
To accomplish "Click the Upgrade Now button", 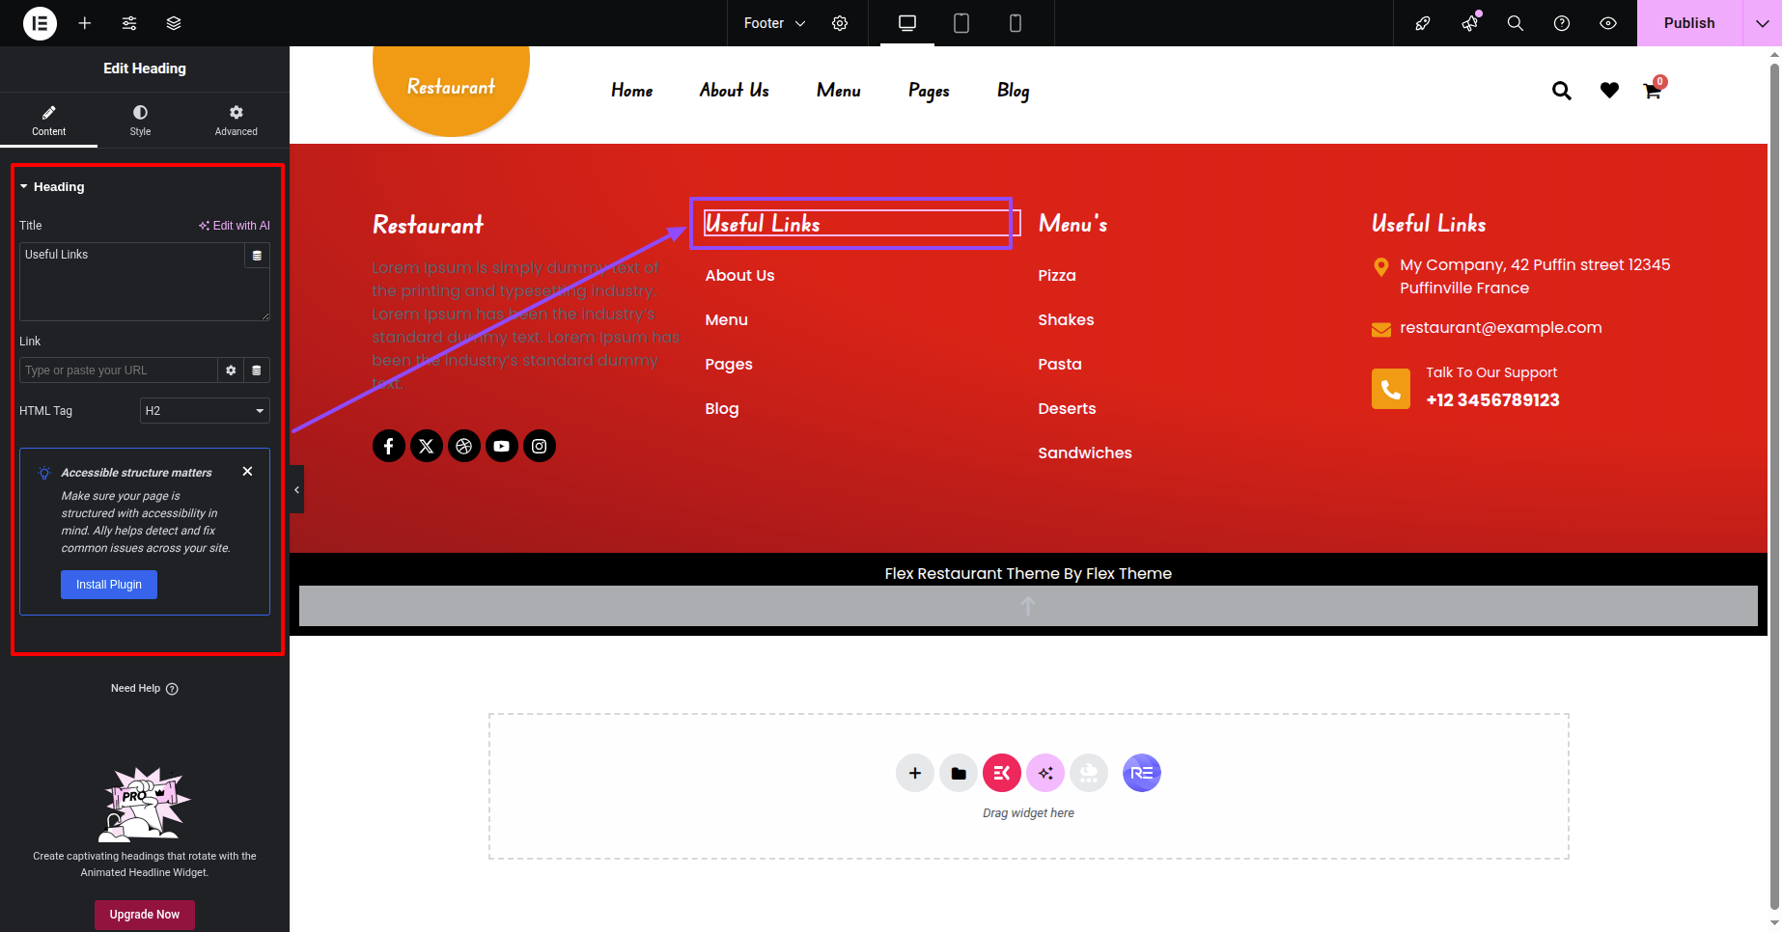I will click(x=145, y=915).
